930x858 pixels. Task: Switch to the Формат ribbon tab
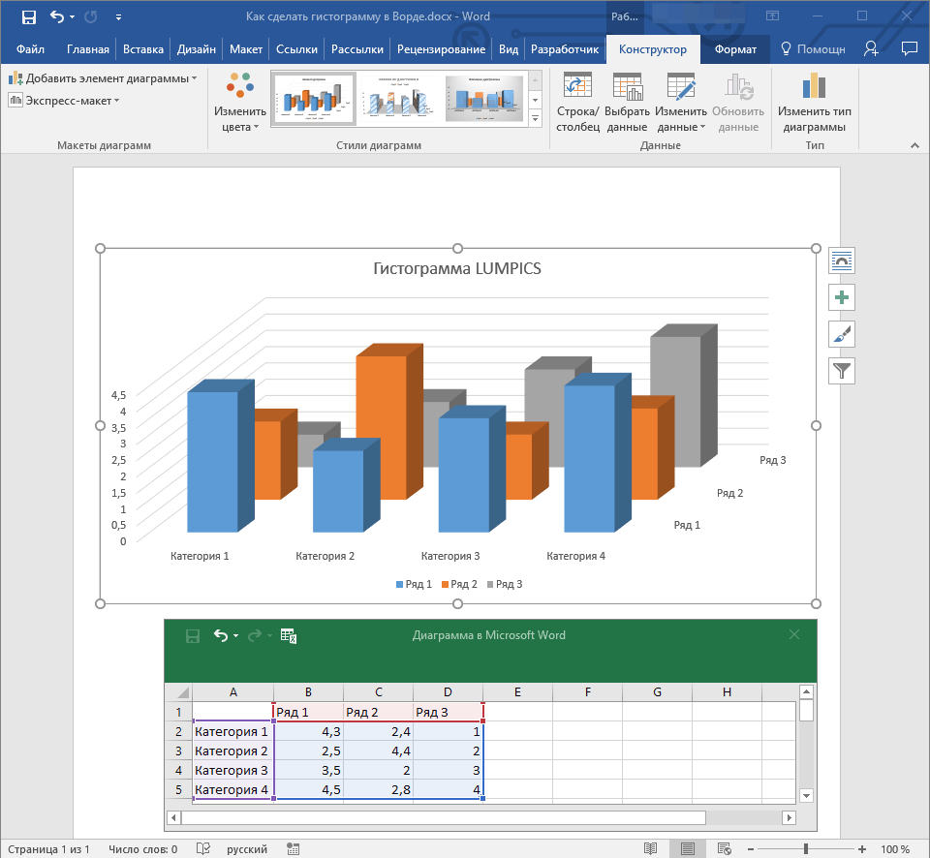coord(735,49)
